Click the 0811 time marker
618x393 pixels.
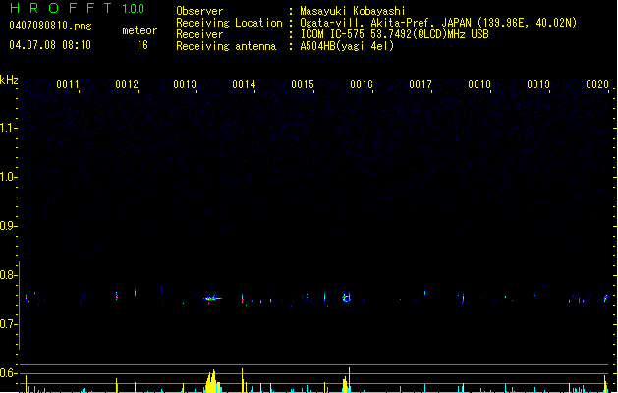point(68,84)
